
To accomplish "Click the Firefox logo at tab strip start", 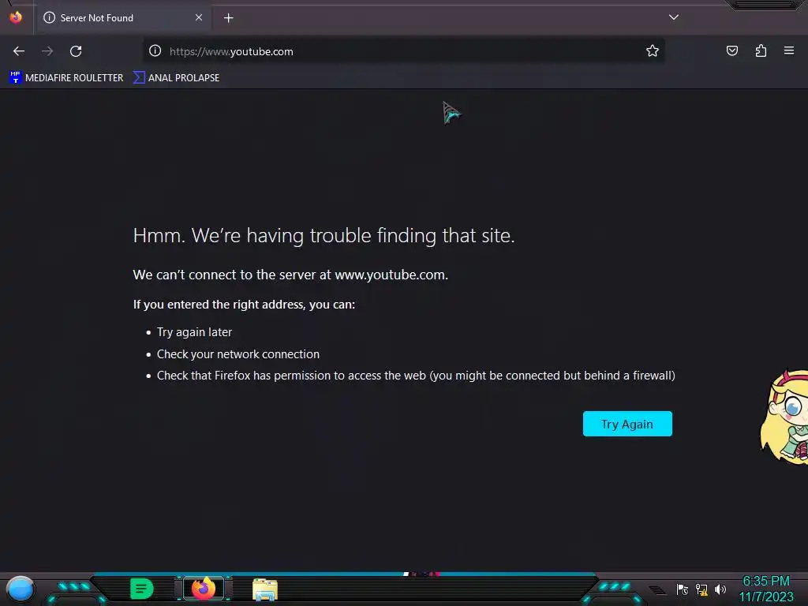I will [16, 17].
